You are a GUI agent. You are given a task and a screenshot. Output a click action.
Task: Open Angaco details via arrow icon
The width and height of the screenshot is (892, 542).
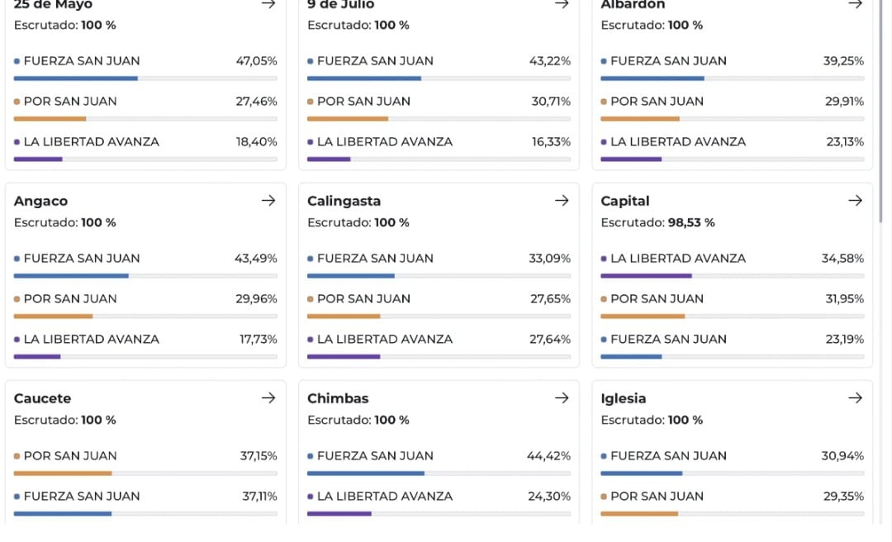pos(268,201)
